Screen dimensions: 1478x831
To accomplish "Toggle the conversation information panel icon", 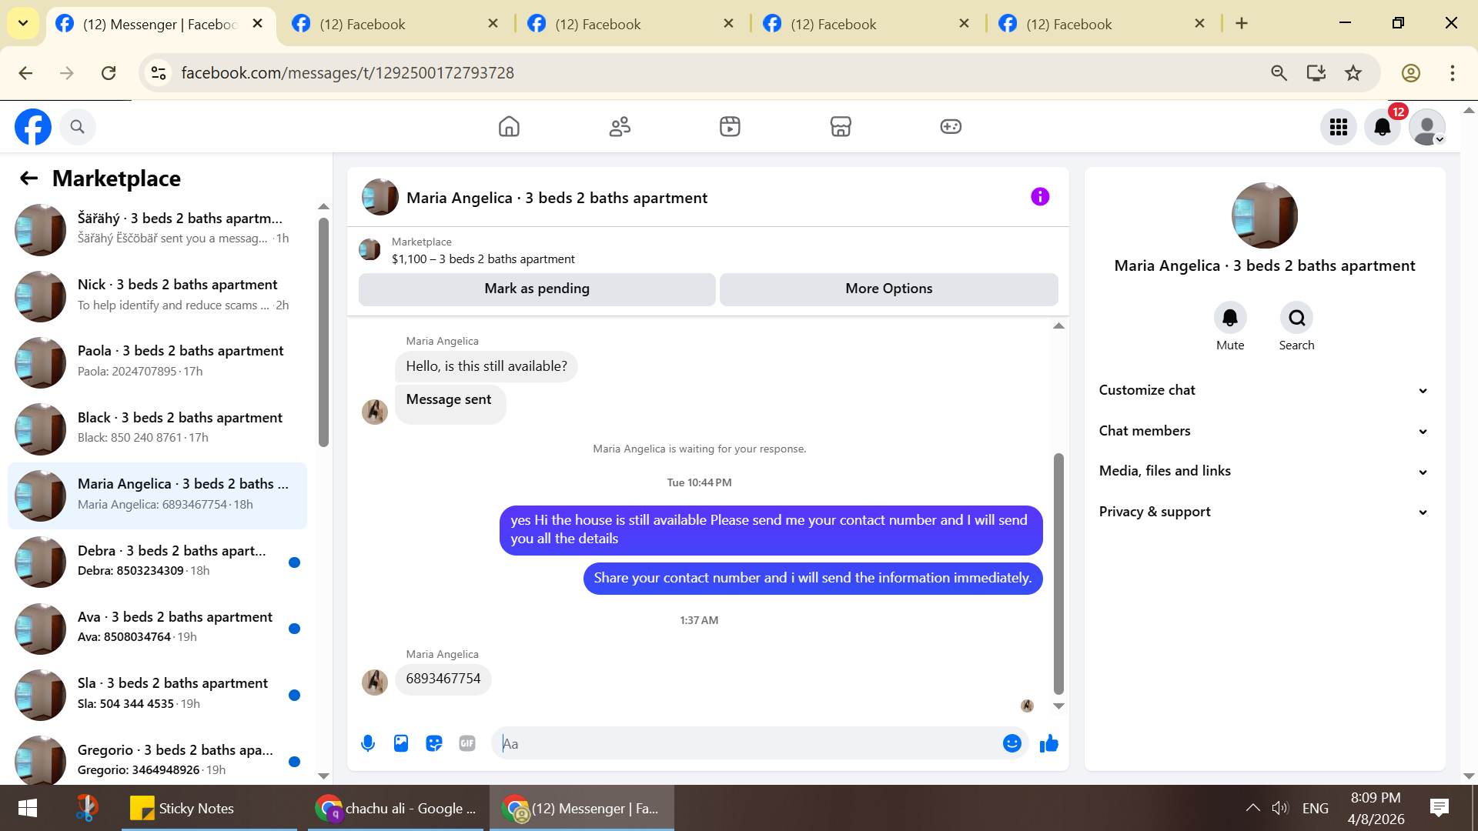I will pos(1040,197).
